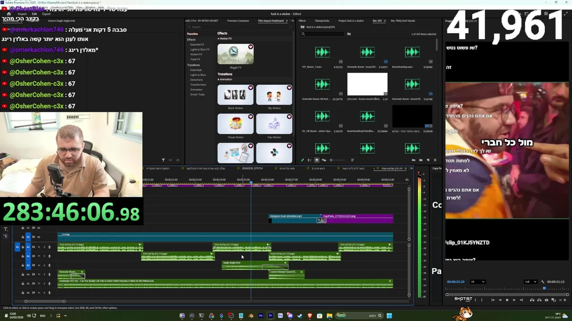Select Lights & Blurs FX category
This screenshot has width=572, height=321.
[x=199, y=49]
